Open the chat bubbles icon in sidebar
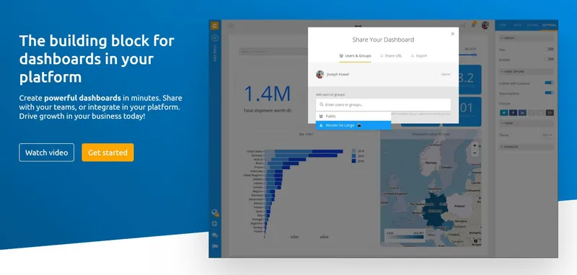 [x=215, y=235]
